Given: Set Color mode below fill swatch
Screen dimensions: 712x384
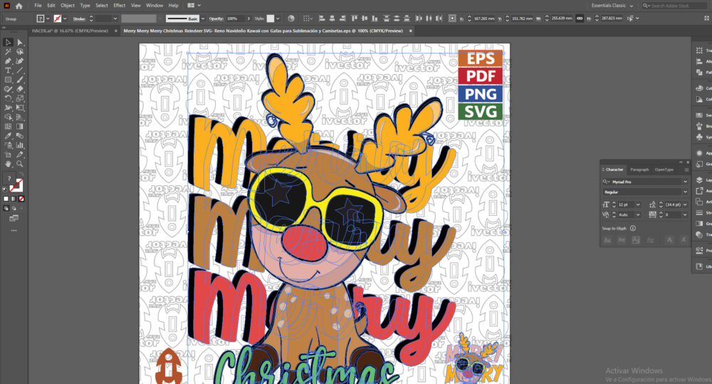Looking at the screenshot, I should click(6, 199).
